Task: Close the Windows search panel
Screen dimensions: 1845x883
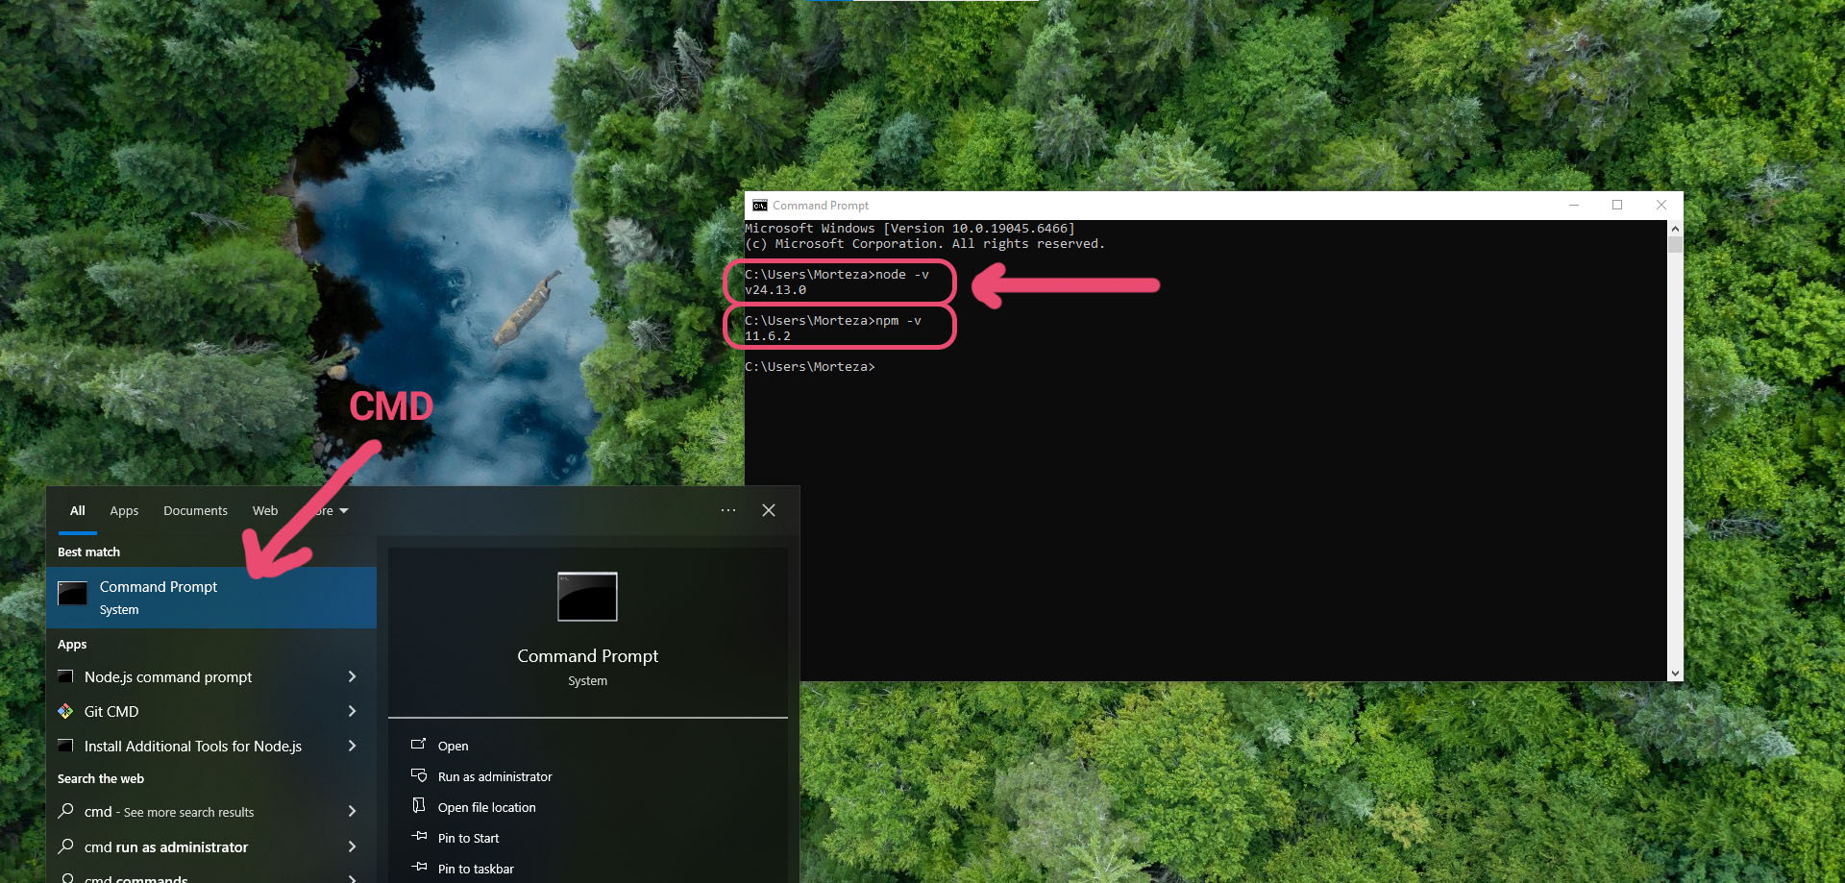Action: (x=769, y=510)
